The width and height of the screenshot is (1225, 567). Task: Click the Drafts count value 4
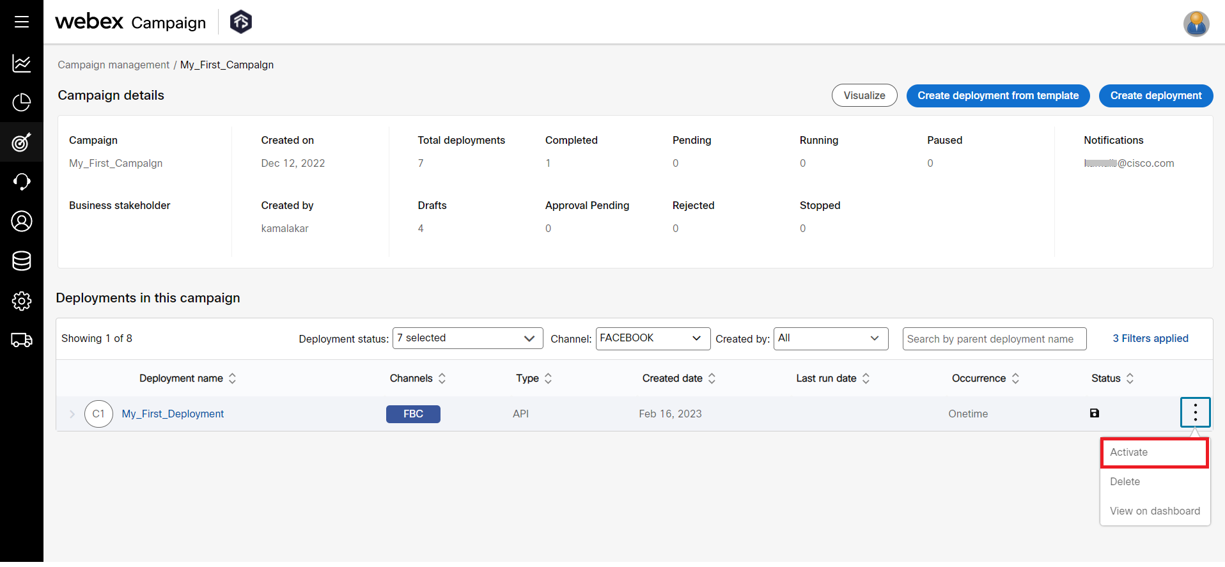click(x=421, y=229)
